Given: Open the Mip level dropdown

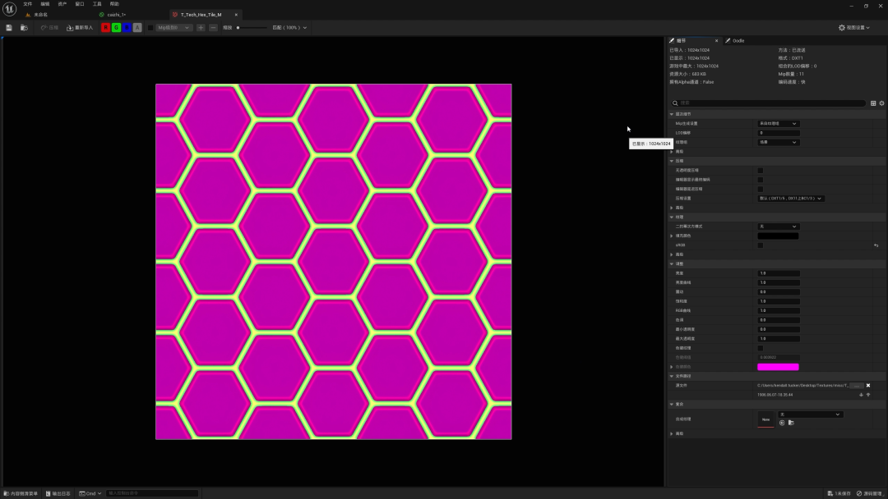Looking at the screenshot, I should (173, 28).
